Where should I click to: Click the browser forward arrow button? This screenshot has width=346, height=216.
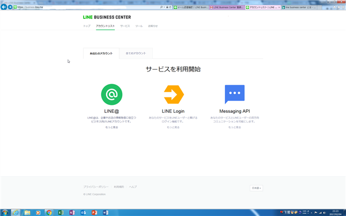(10, 7)
